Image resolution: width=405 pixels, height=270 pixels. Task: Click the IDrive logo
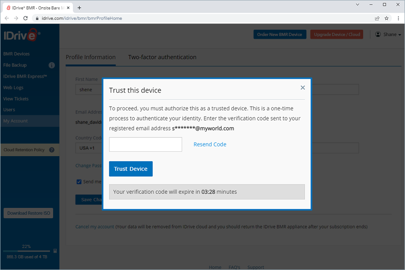pos(22,35)
